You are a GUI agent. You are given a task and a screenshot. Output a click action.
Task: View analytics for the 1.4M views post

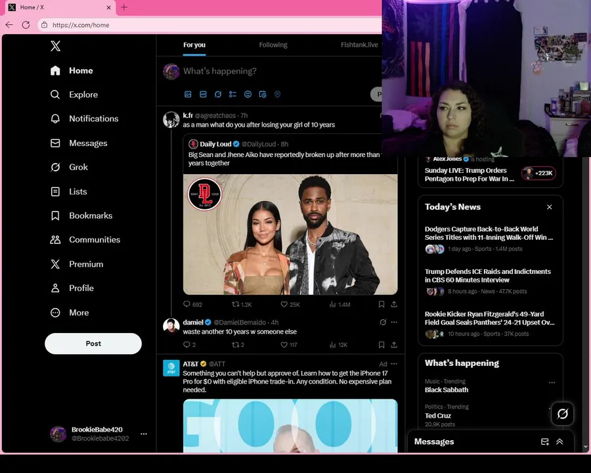tap(339, 304)
